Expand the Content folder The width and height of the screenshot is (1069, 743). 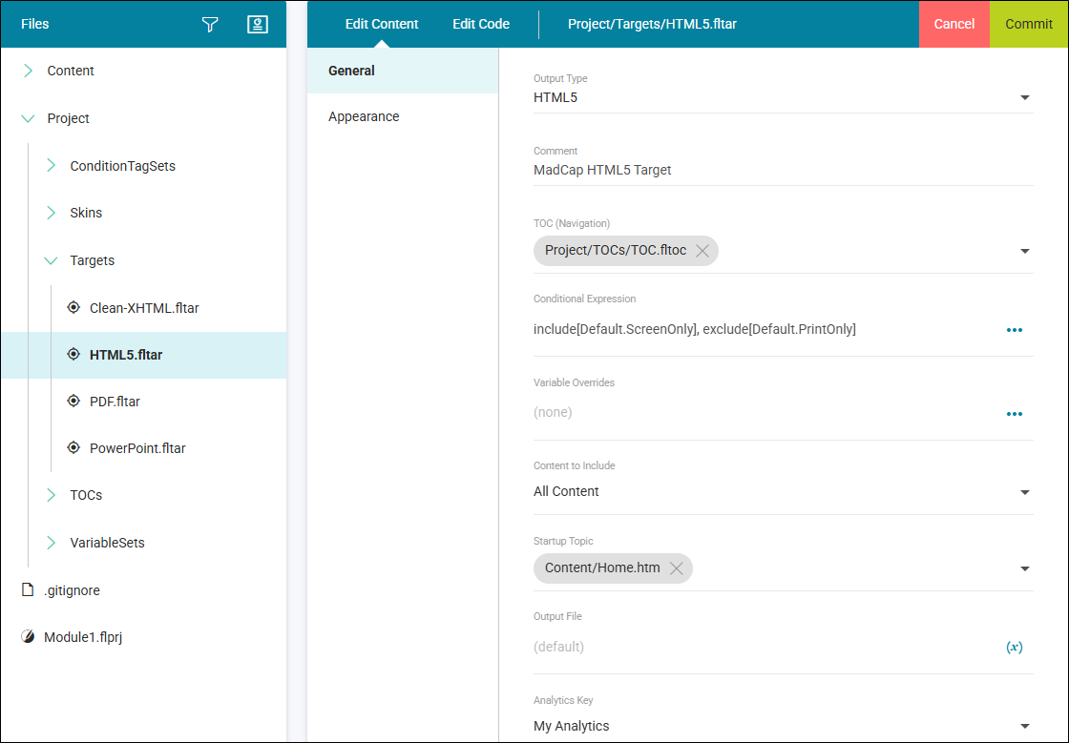pyautogui.click(x=28, y=71)
